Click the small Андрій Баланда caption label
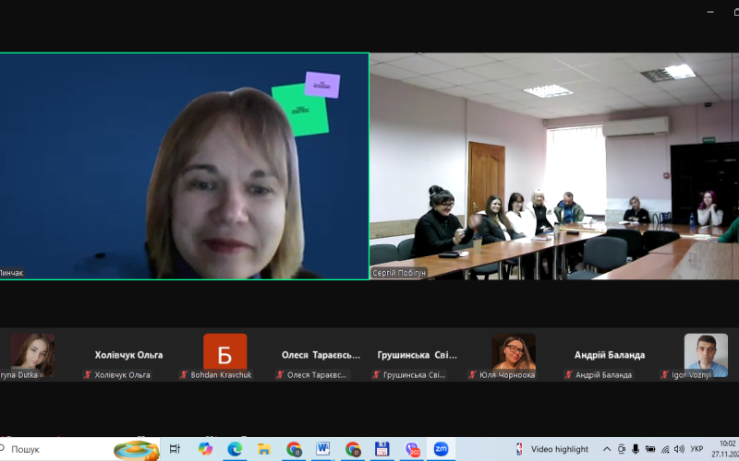Image resolution: width=739 pixels, height=461 pixels. click(x=604, y=375)
